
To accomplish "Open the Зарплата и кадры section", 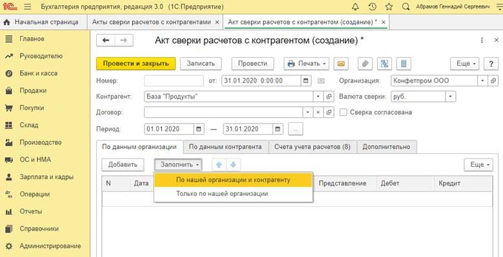I will pos(46,177).
